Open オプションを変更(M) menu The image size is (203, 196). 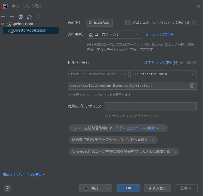click(x=163, y=63)
